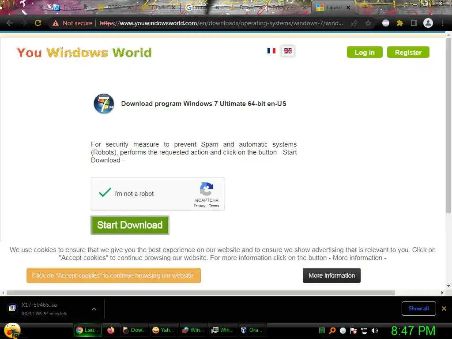This screenshot has height=339, width=452.
Task: Select the English UK flag language
Action: [288, 51]
